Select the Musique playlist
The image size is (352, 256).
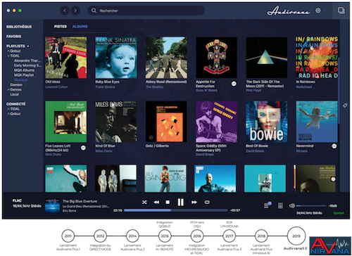point(20,80)
